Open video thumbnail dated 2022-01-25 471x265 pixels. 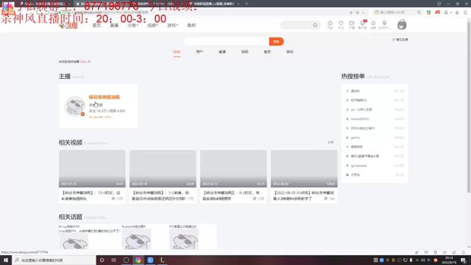pyautogui.click(x=92, y=168)
